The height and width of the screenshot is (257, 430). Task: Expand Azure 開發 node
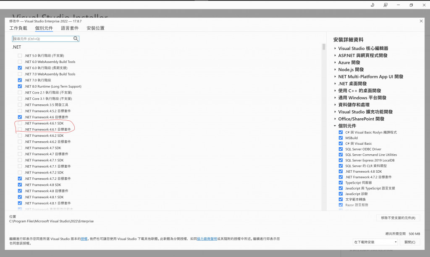pos(335,62)
